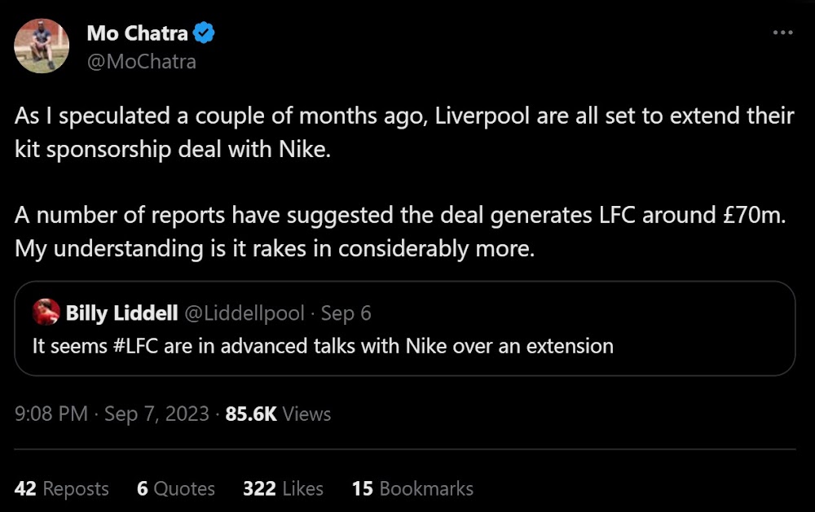The height and width of the screenshot is (512, 815).
Task: Click Billy Liddell's small avatar
Action: coord(46,312)
